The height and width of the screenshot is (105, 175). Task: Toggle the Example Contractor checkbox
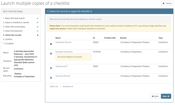[x=51, y=54]
